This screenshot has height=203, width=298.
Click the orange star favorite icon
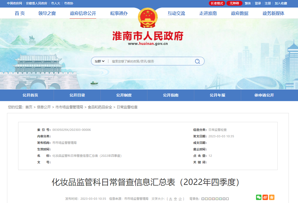pos(272,197)
